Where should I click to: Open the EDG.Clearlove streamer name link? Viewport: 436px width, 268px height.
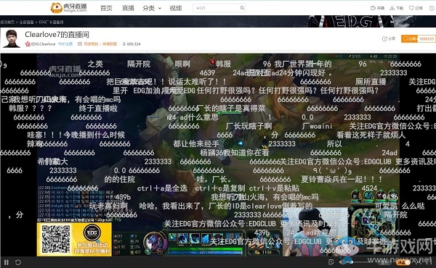point(43,43)
